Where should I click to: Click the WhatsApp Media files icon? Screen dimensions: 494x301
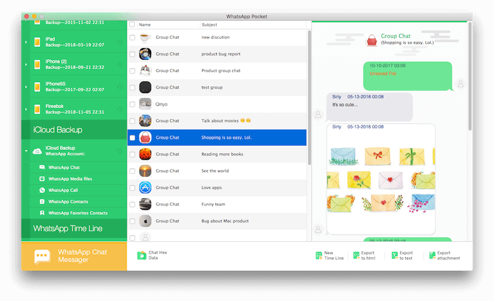click(42, 179)
